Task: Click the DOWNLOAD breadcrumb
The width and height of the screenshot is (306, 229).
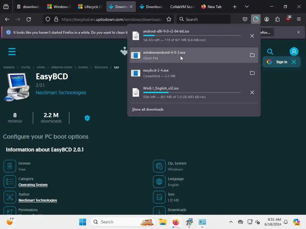Action: click(101, 67)
